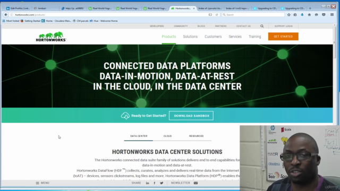Click the NEWSLETTER label in footer bar
Screen dimensions: 340x191
181,183
